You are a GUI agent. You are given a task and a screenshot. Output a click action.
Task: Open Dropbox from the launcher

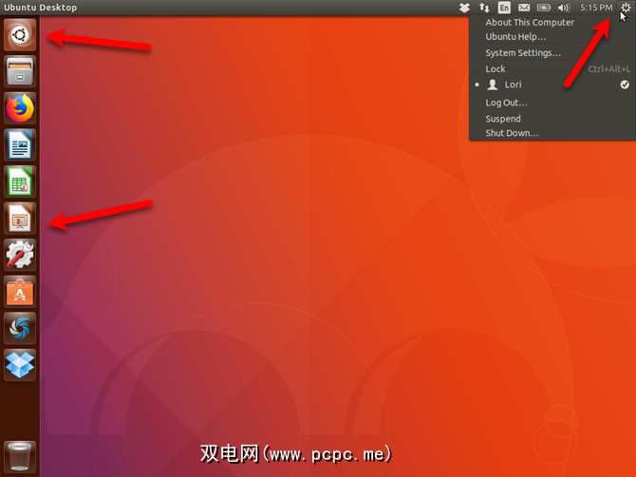(20, 365)
